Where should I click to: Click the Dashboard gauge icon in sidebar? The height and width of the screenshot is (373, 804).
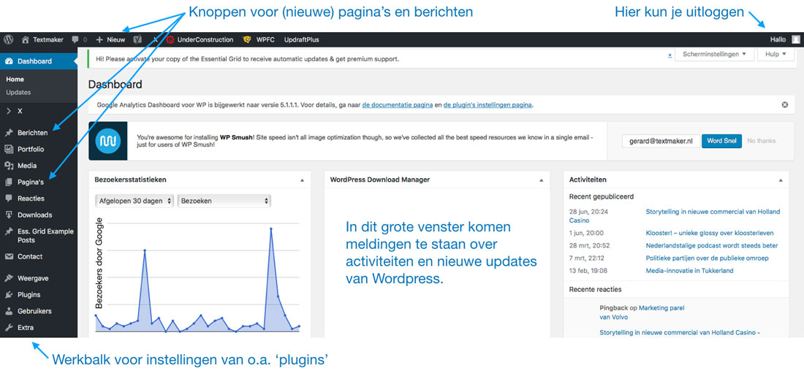(x=9, y=61)
